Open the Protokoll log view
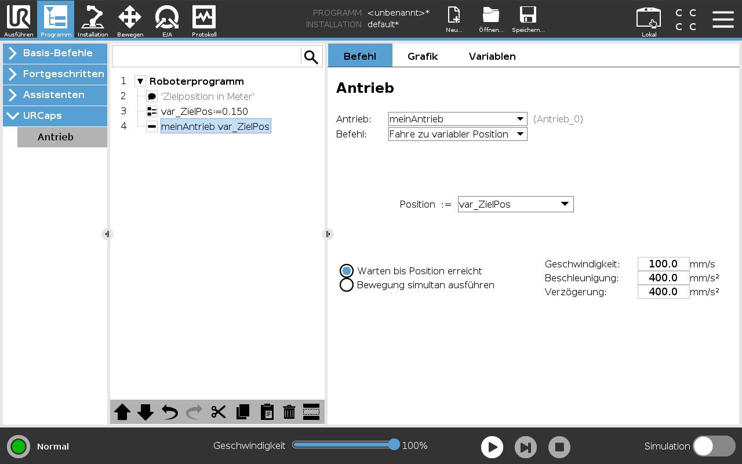Image resolution: width=742 pixels, height=464 pixels. [204, 20]
